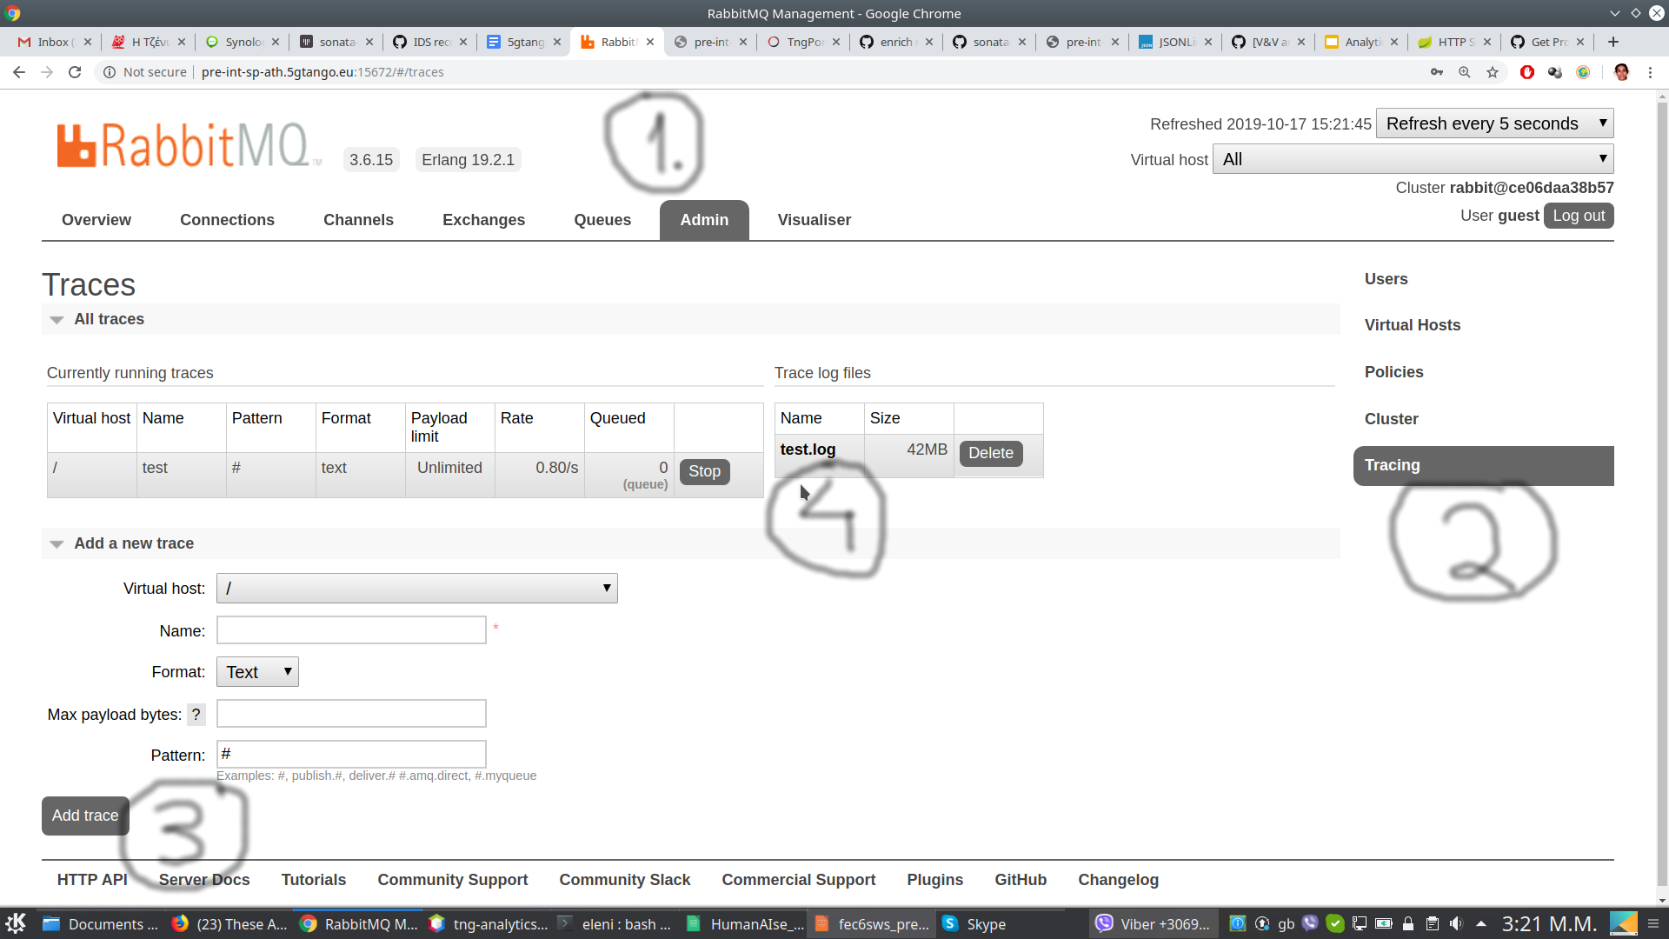The image size is (1669, 939).
Task: Show hidden system tray icons
Action: [1481, 923]
